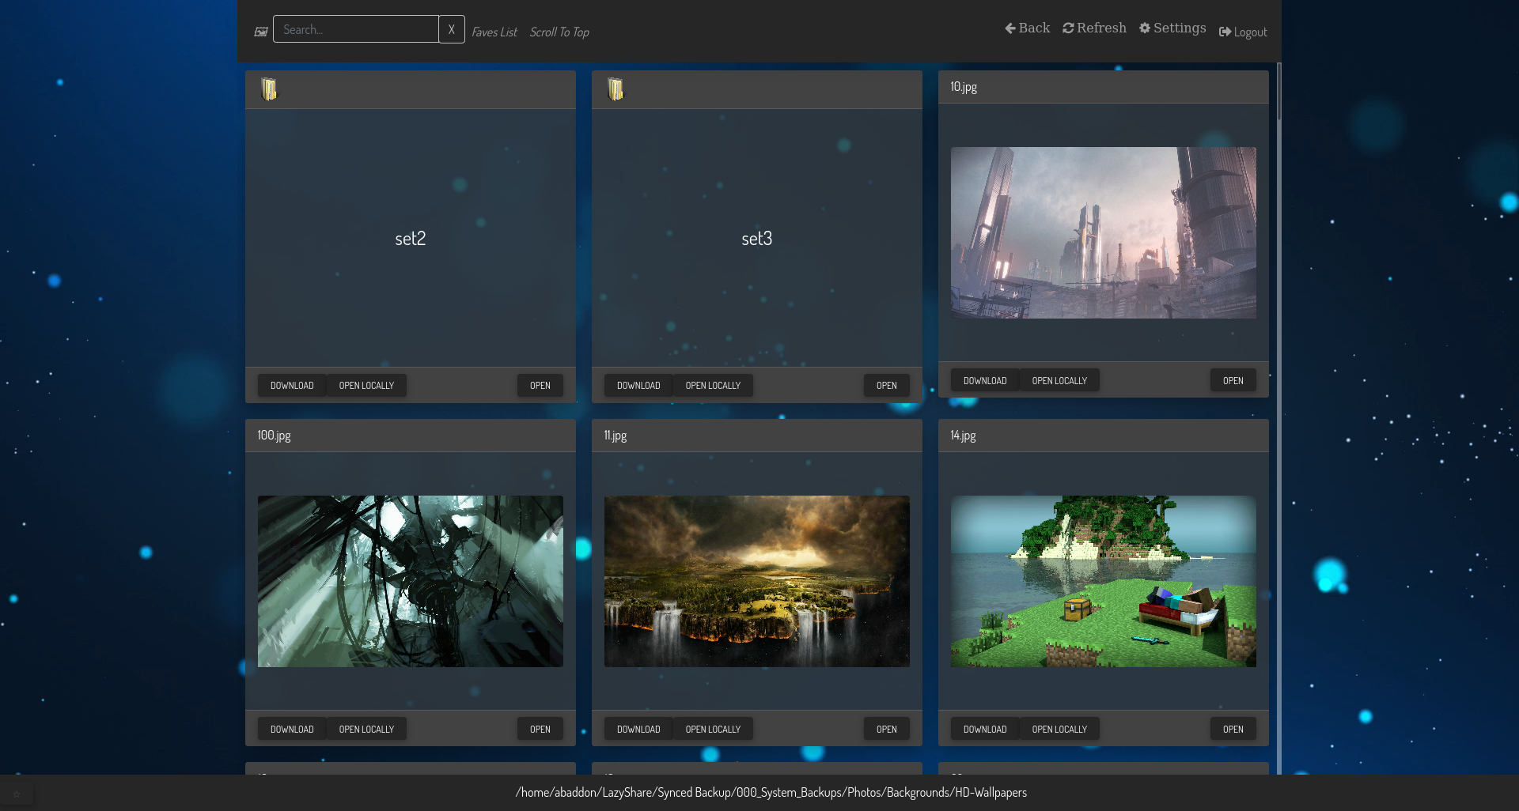Click the 11.jpg file title
The height and width of the screenshot is (811, 1519).
pyautogui.click(x=616, y=436)
